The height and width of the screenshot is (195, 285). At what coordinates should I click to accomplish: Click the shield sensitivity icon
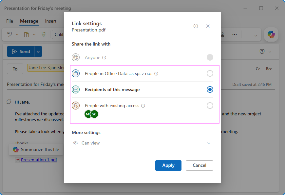[262, 51]
